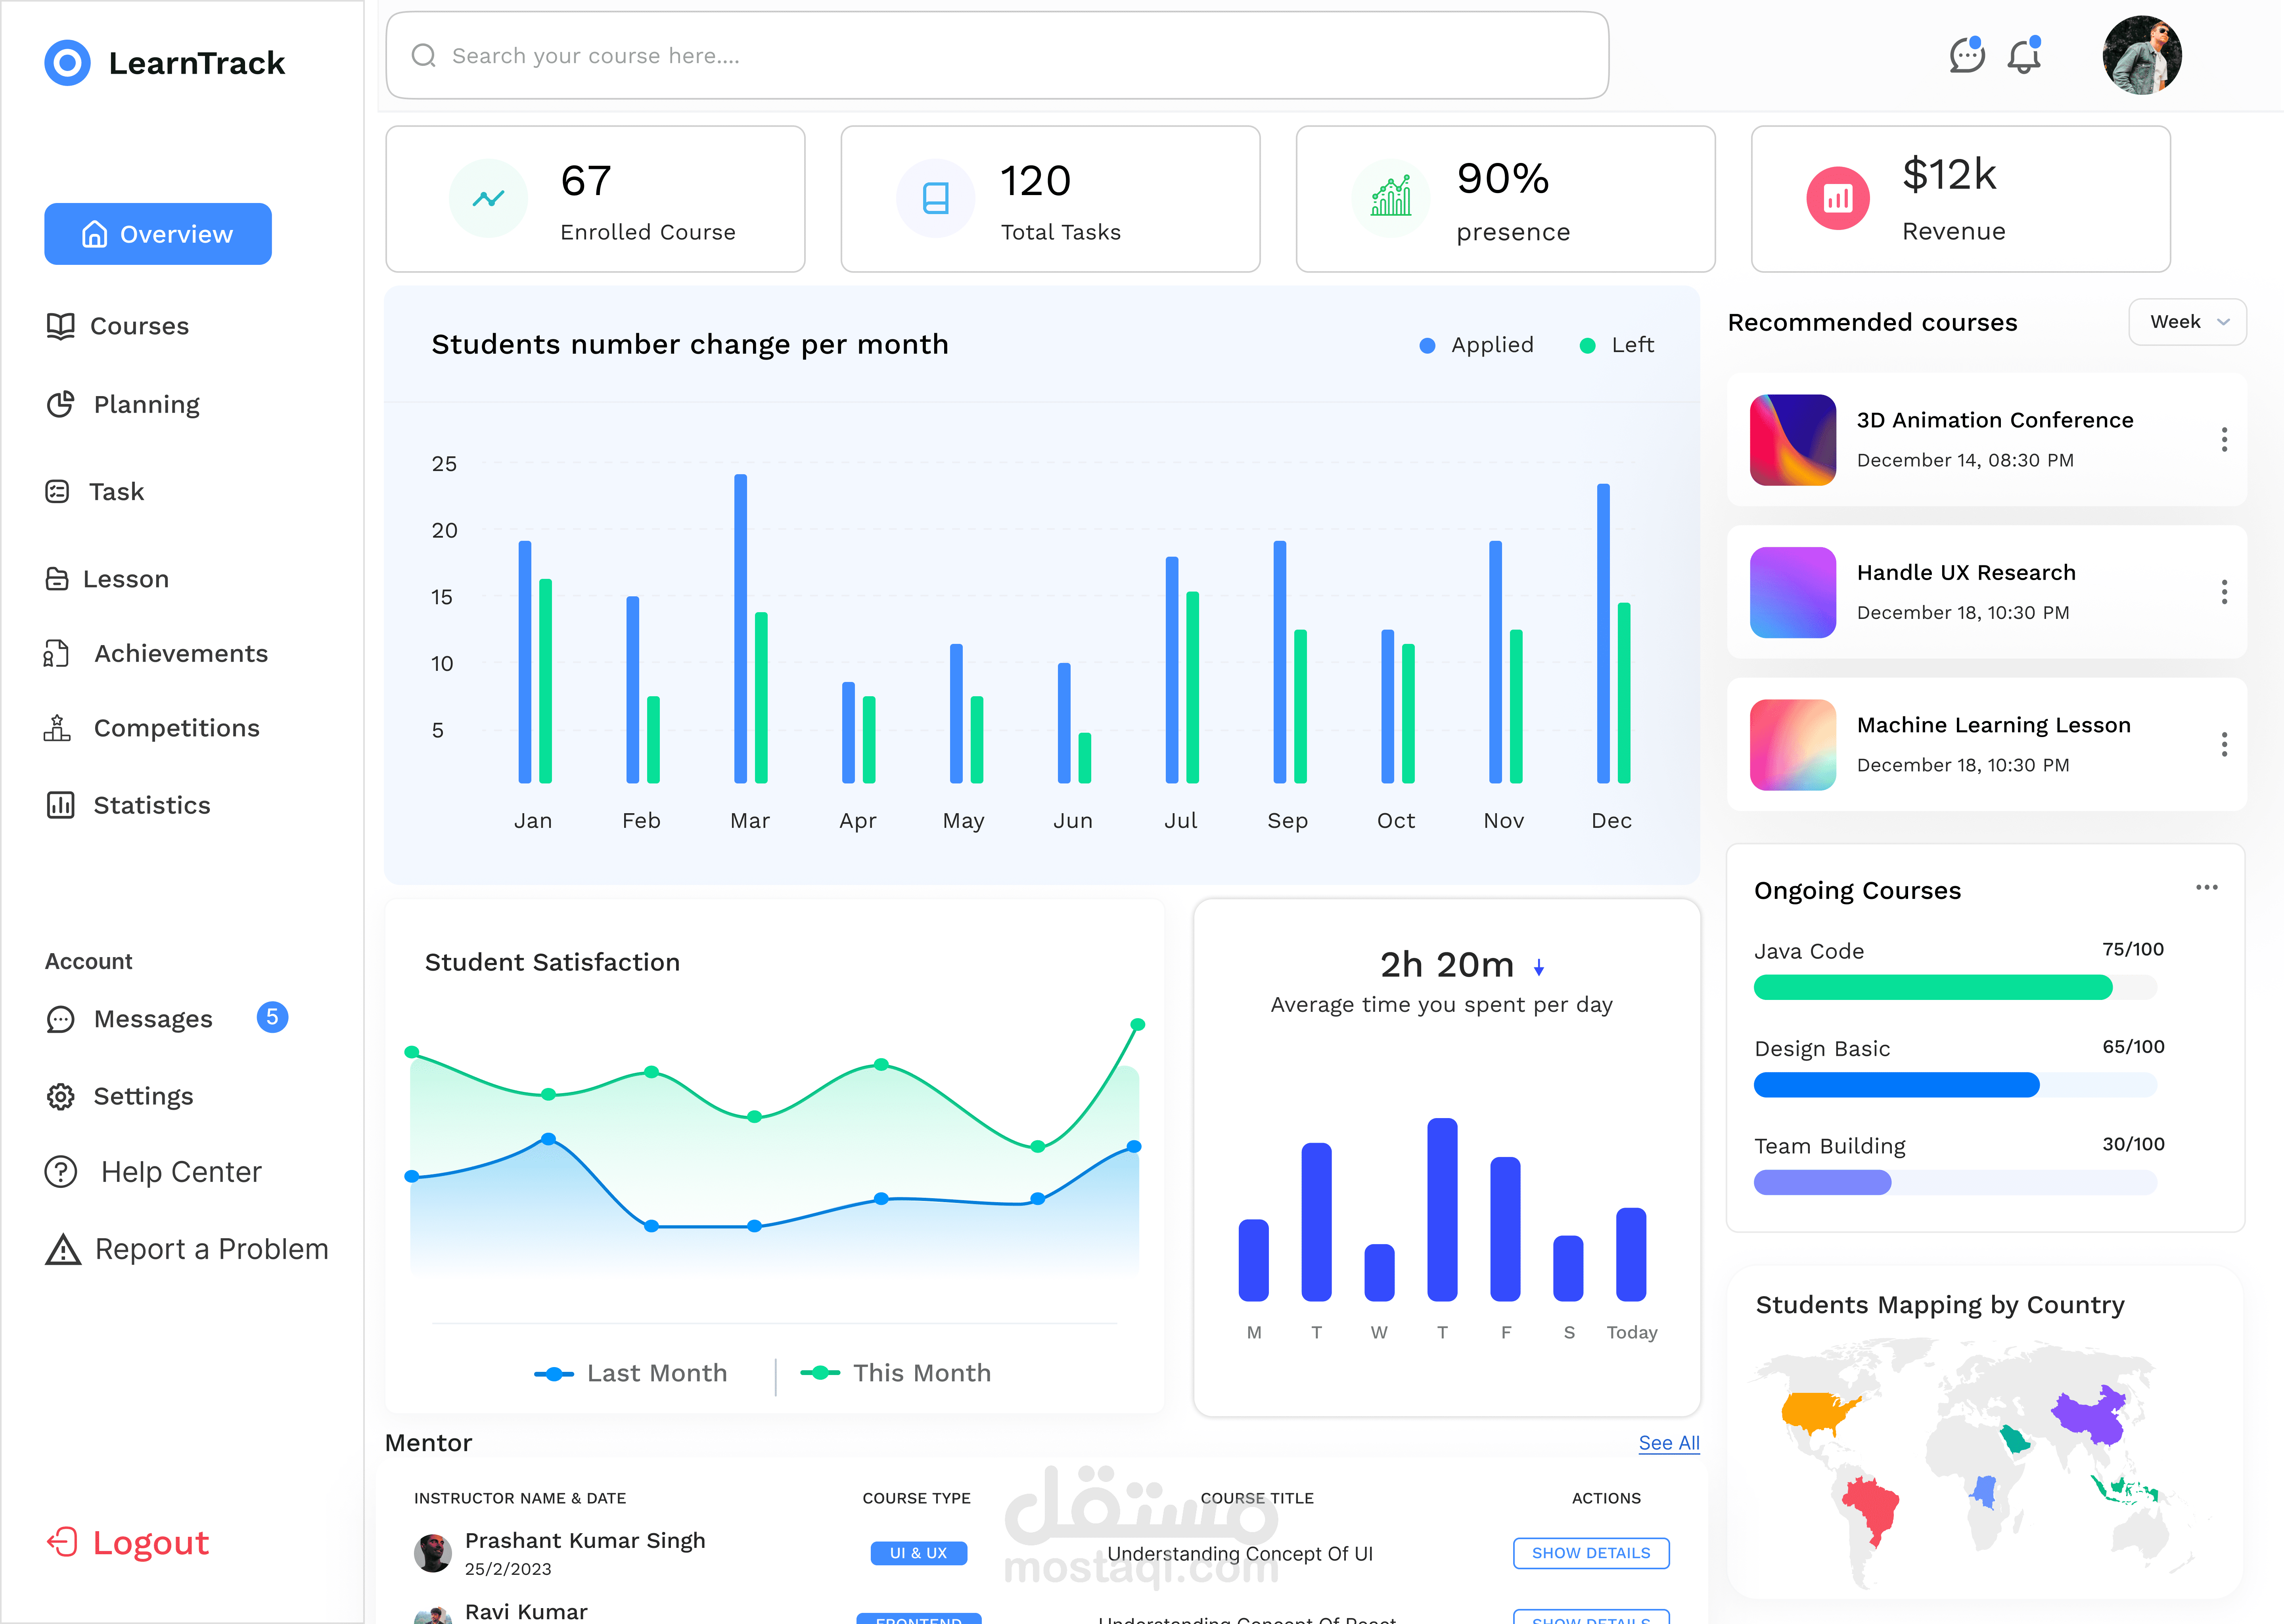
Task: Click the Enrolled Course trend icon
Action: pyautogui.click(x=488, y=198)
